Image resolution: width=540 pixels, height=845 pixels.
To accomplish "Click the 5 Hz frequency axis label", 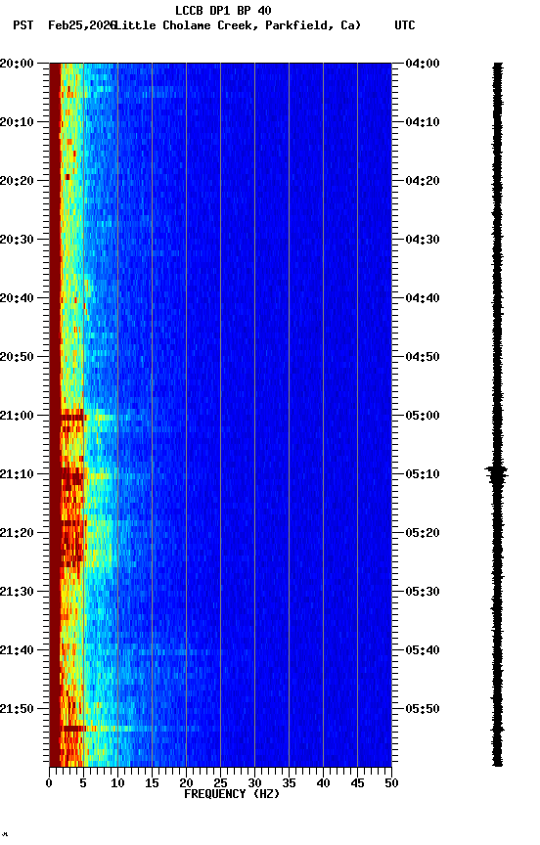I will pos(83,783).
